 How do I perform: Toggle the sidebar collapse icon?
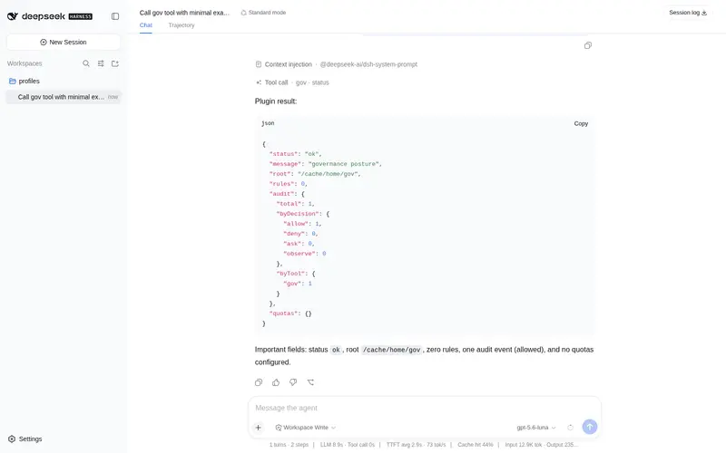pos(115,16)
